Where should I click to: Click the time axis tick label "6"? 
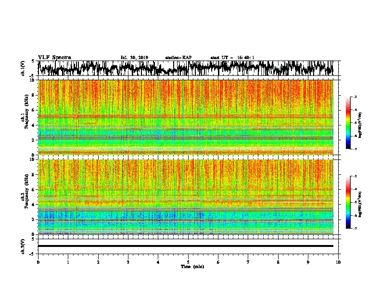[x=218, y=262]
